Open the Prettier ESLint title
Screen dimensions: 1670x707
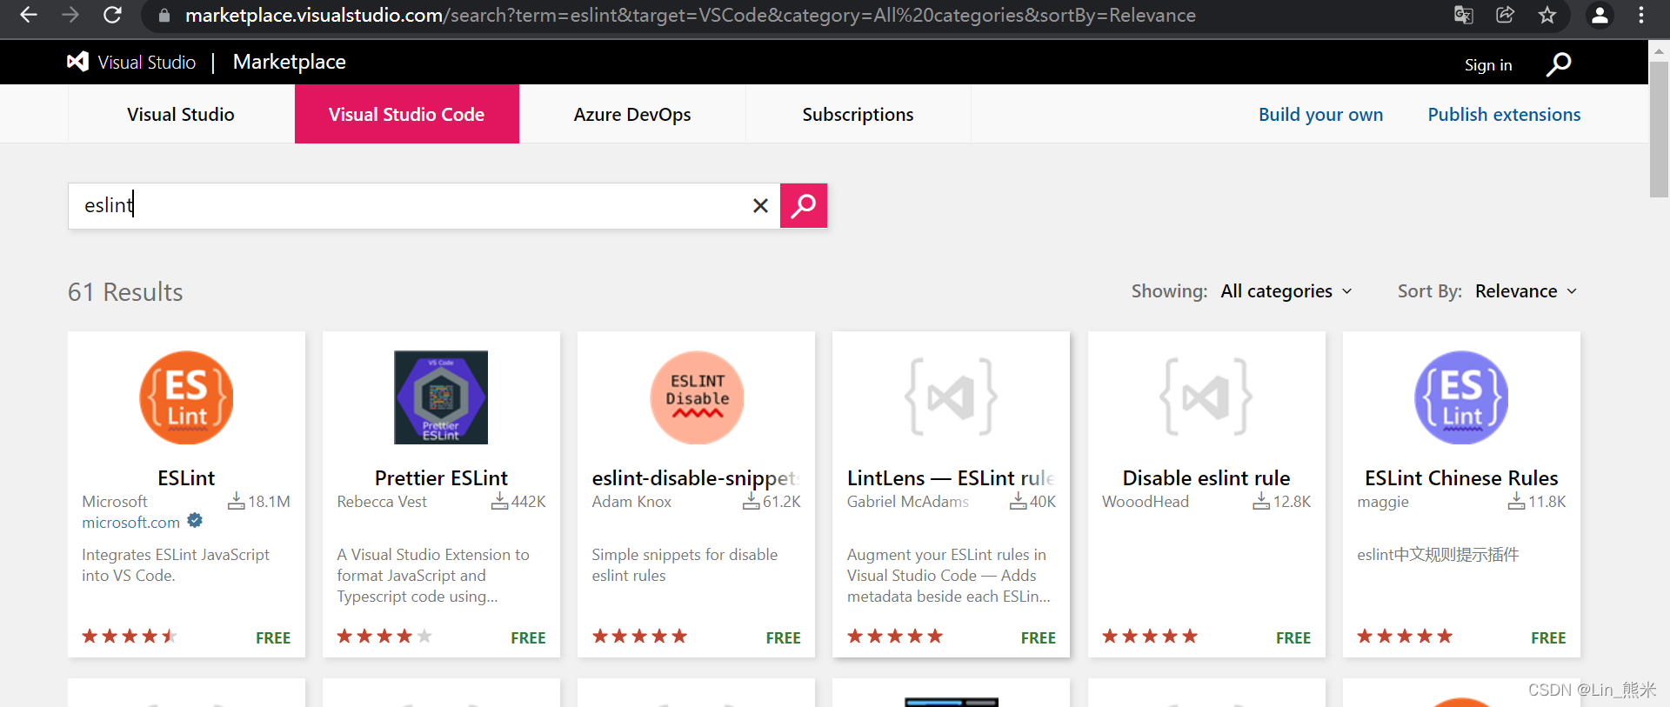click(x=441, y=477)
